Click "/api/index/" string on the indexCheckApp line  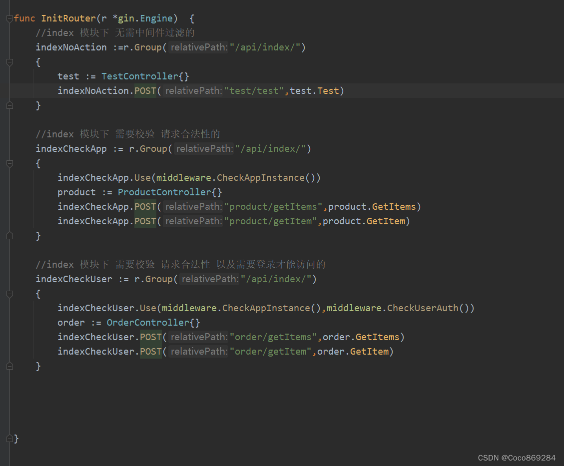point(270,148)
